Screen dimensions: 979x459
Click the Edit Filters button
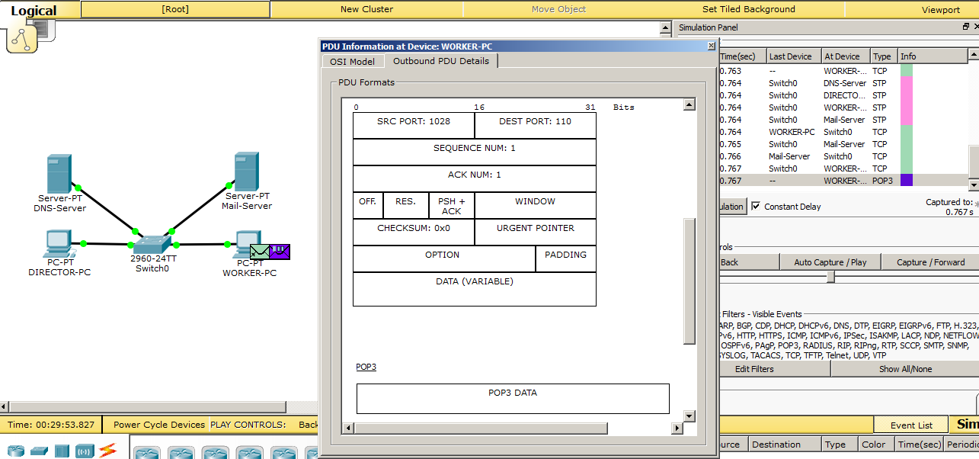pyautogui.click(x=774, y=369)
